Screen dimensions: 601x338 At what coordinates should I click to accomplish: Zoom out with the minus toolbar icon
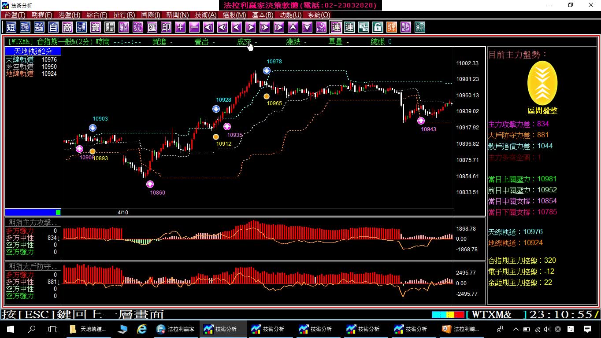[194, 27]
